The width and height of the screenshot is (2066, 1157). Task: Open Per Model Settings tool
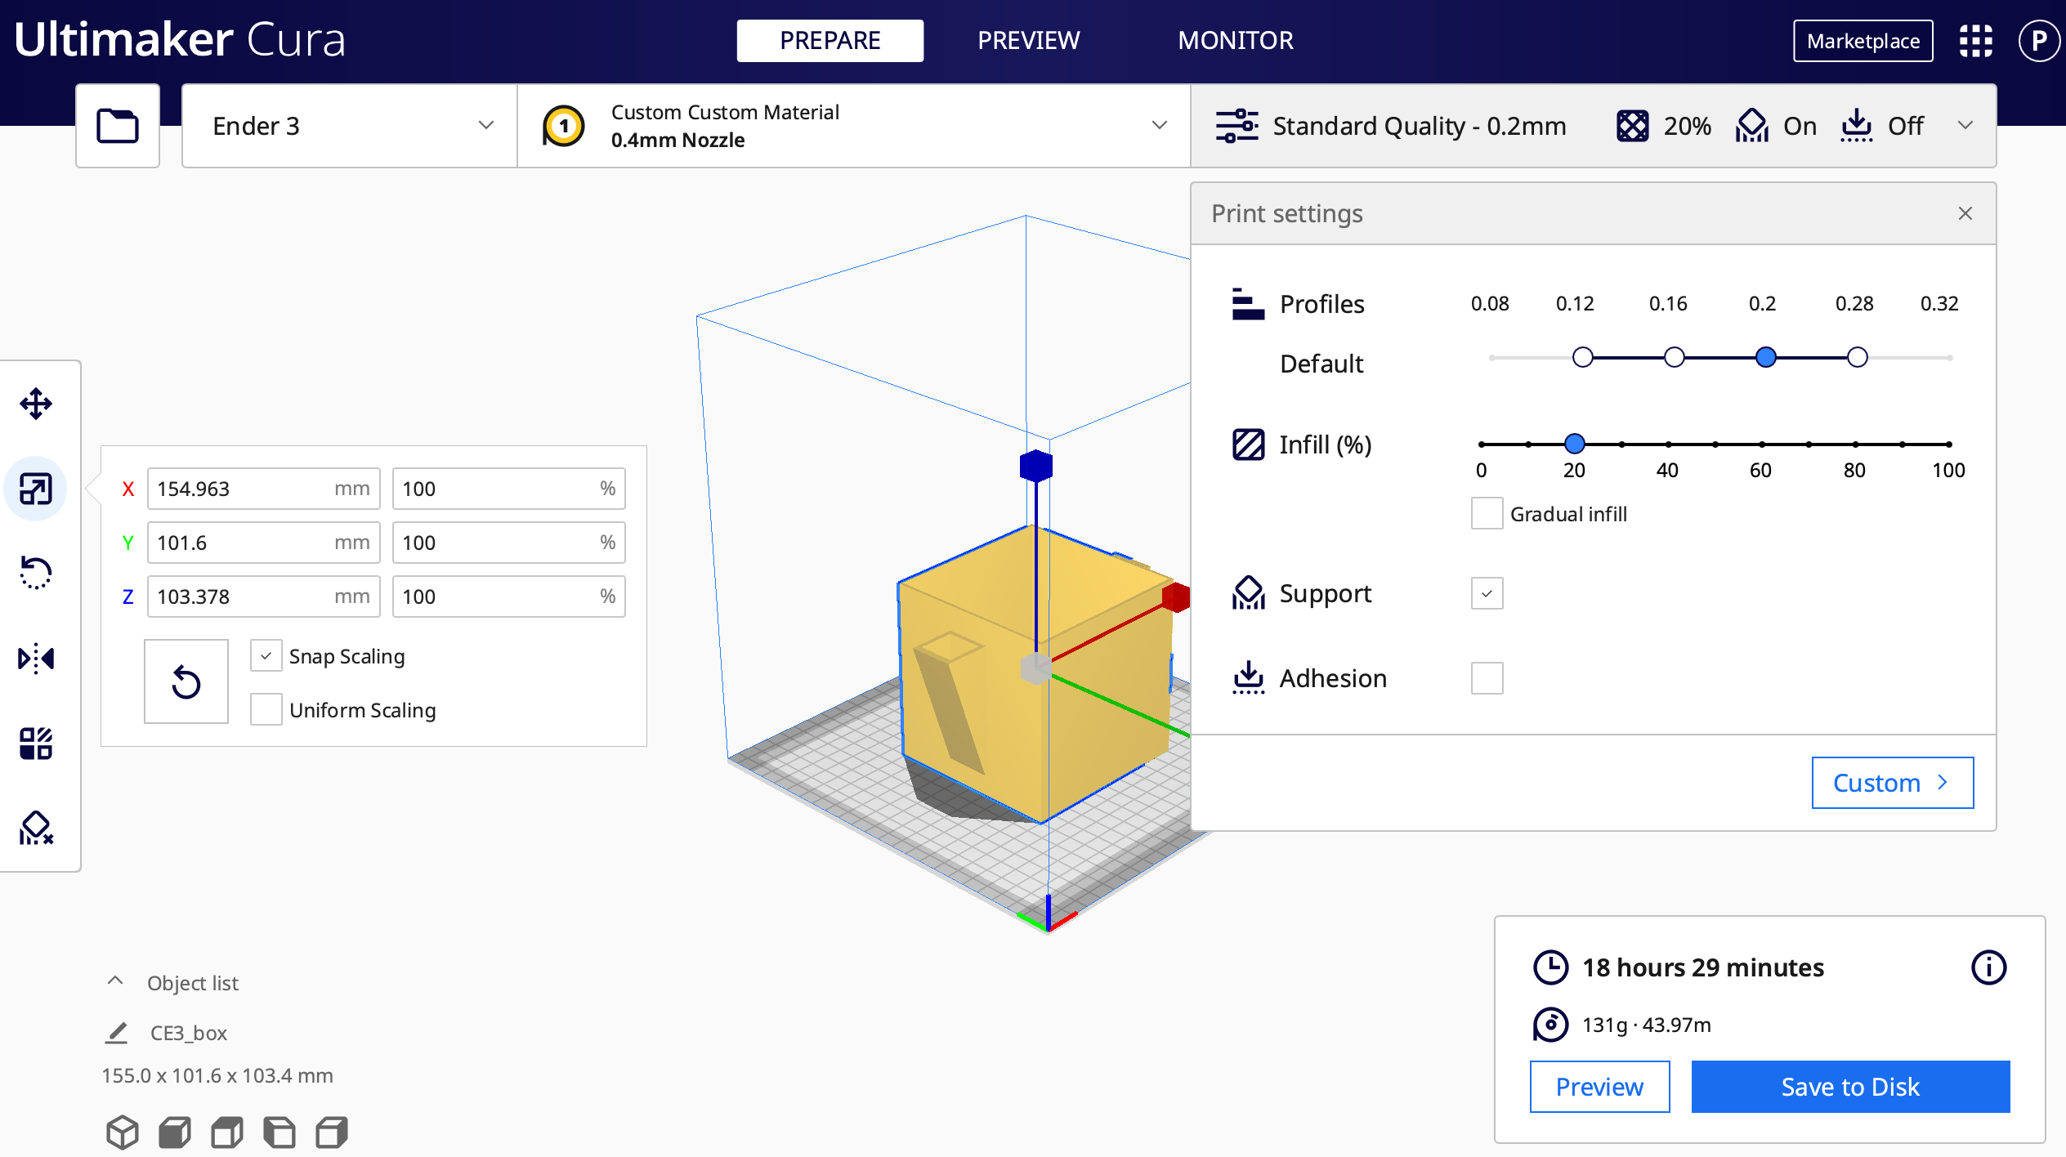(36, 744)
